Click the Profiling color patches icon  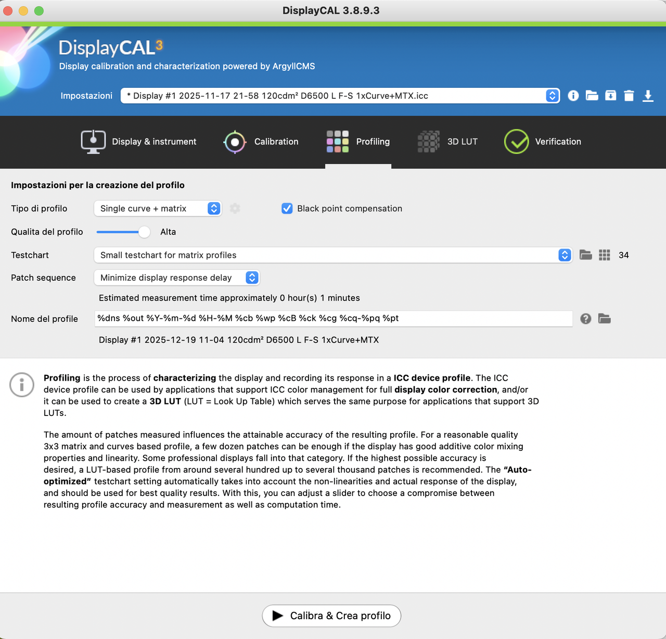337,141
